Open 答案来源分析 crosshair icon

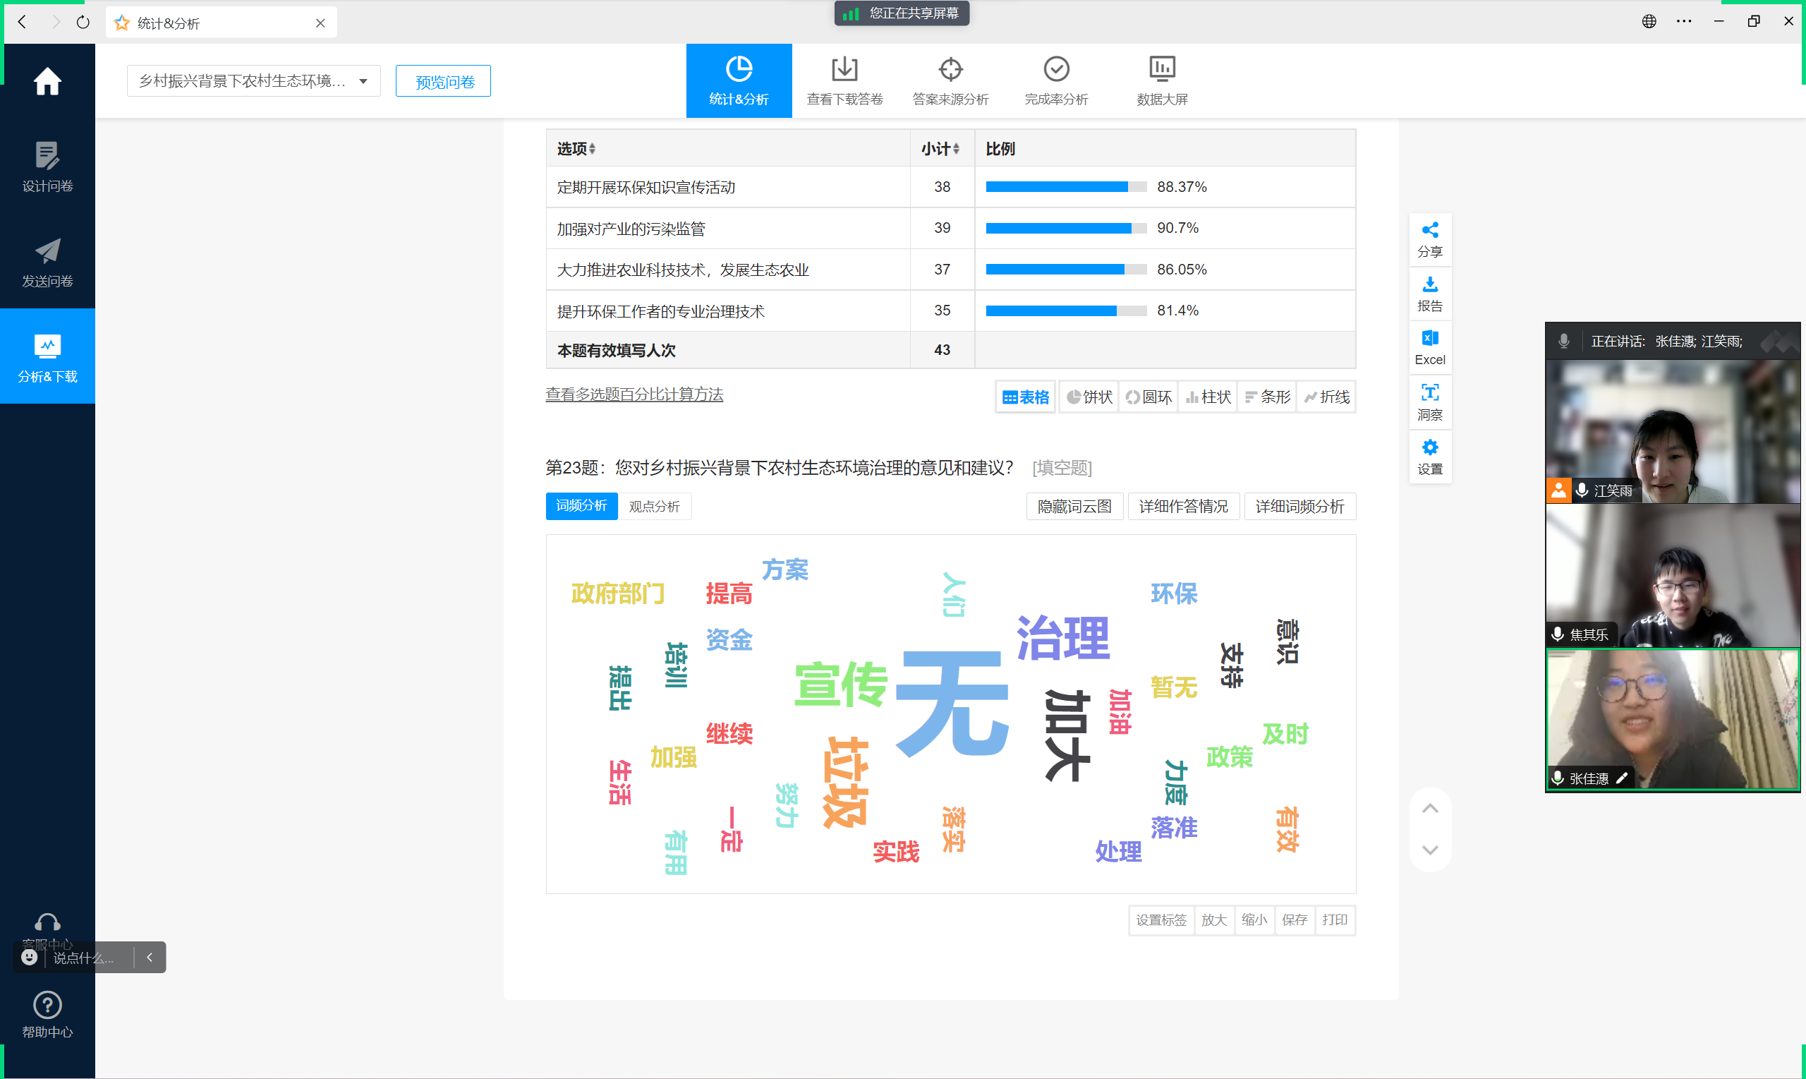(x=950, y=70)
